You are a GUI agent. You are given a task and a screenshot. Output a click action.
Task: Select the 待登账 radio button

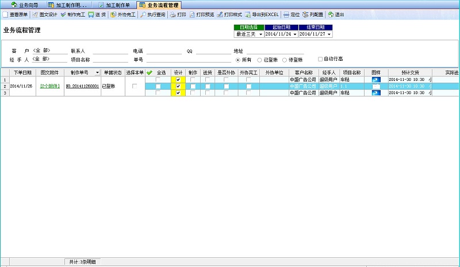pos(285,59)
